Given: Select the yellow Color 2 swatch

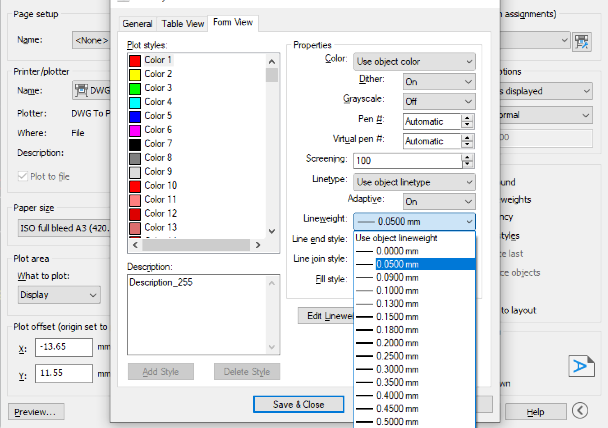Looking at the screenshot, I should pos(135,74).
